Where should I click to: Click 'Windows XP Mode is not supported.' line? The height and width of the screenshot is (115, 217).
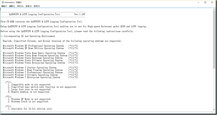click(29, 99)
